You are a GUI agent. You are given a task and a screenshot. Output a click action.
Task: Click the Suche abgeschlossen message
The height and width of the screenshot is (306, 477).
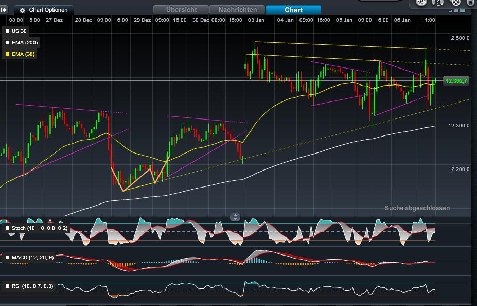(x=417, y=208)
